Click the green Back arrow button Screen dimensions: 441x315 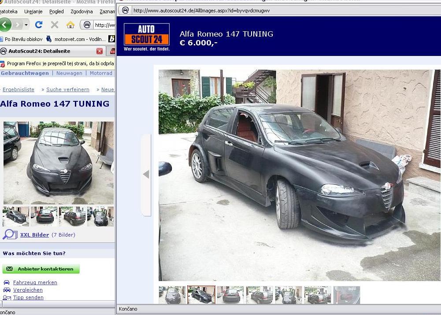tap(5, 25)
